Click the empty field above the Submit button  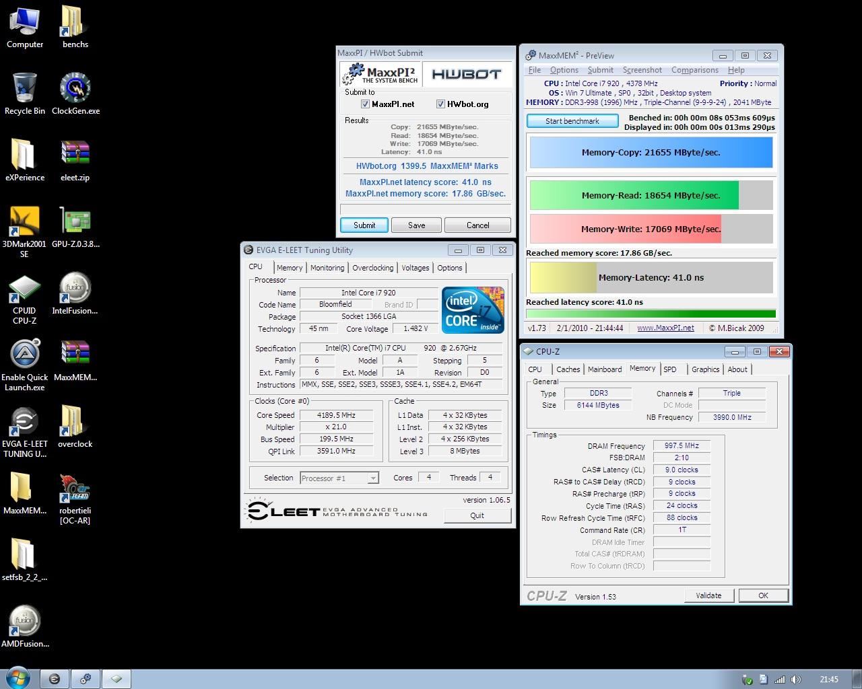425,210
